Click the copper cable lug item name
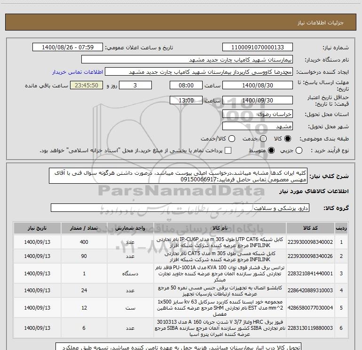This screenshot has height=350, width=362. pos(220,291)
